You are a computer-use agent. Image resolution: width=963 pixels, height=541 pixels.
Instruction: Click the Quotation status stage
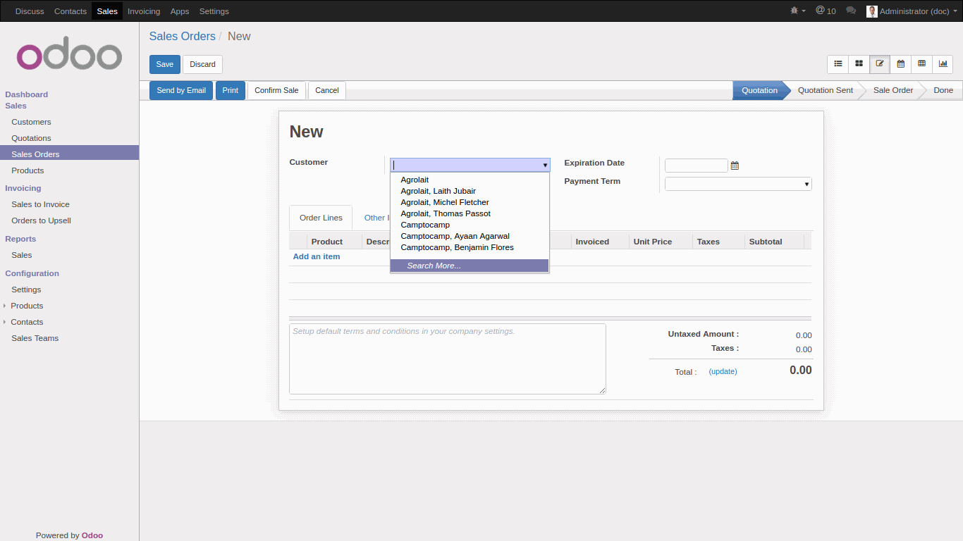(x=759, y=90)
